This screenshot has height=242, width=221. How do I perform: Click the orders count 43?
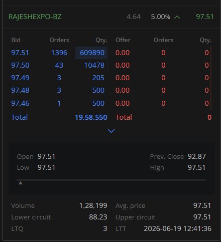click(59, 65)
